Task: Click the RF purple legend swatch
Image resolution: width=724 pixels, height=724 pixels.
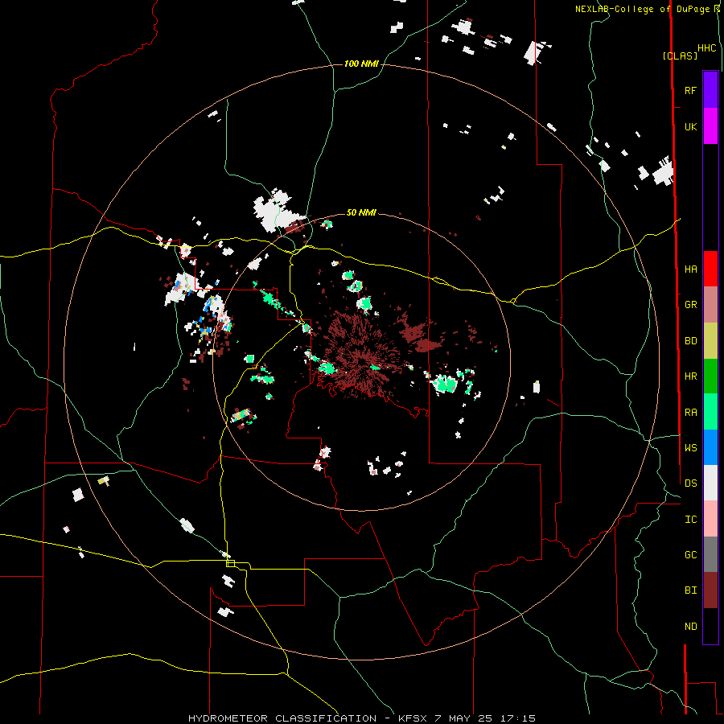Action: [710, 90]
